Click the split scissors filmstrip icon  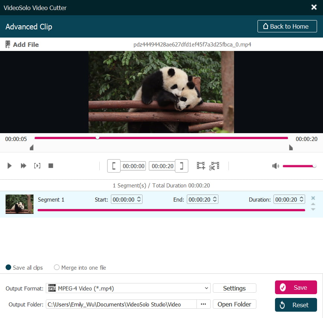coord(214,166)
